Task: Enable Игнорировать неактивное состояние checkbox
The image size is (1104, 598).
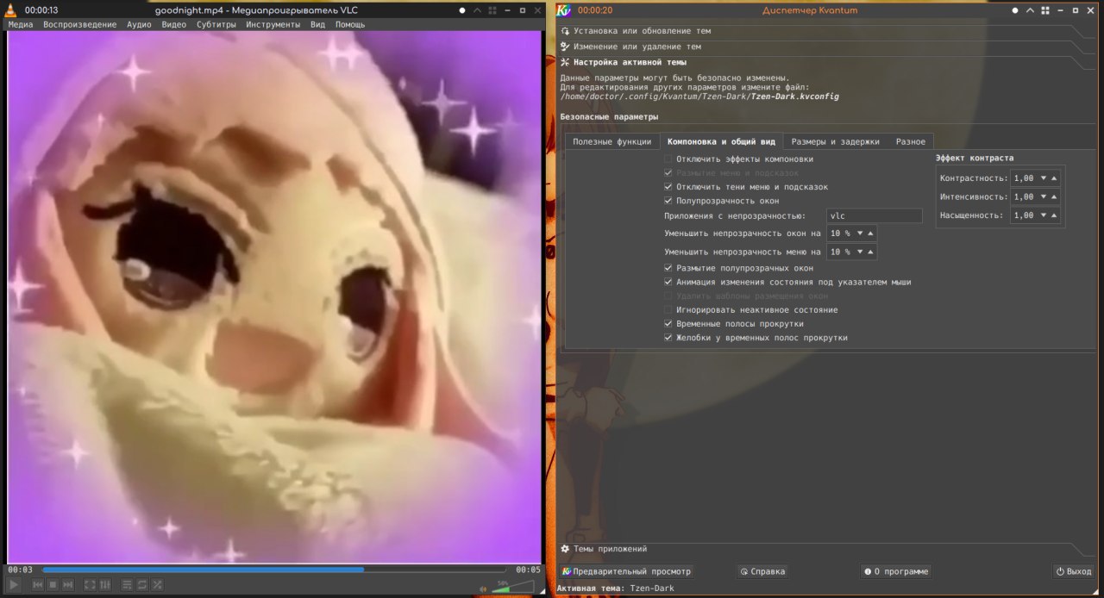Action: pos(668,310)
